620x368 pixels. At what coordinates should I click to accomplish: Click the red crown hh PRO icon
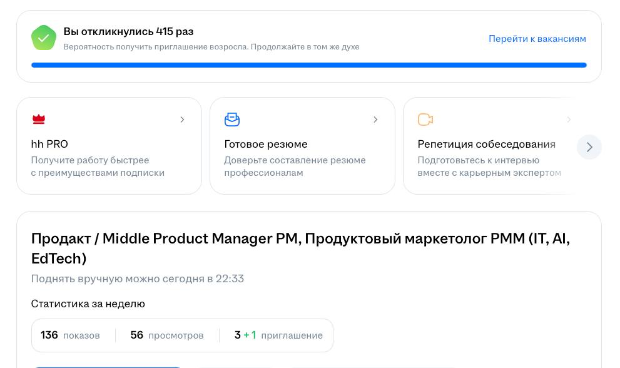pyautogui.click(x=39, y=119)
